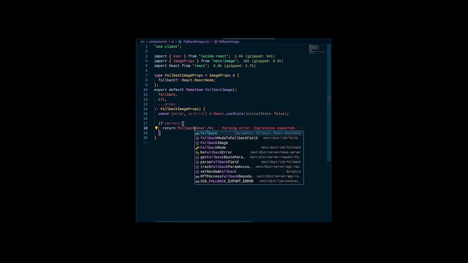The height and width of the screenshot is (263, 468).
Task: Choose SSG_FALLBACK_EXPORT_ERROR from suggestions
Action: coord(249,181)
